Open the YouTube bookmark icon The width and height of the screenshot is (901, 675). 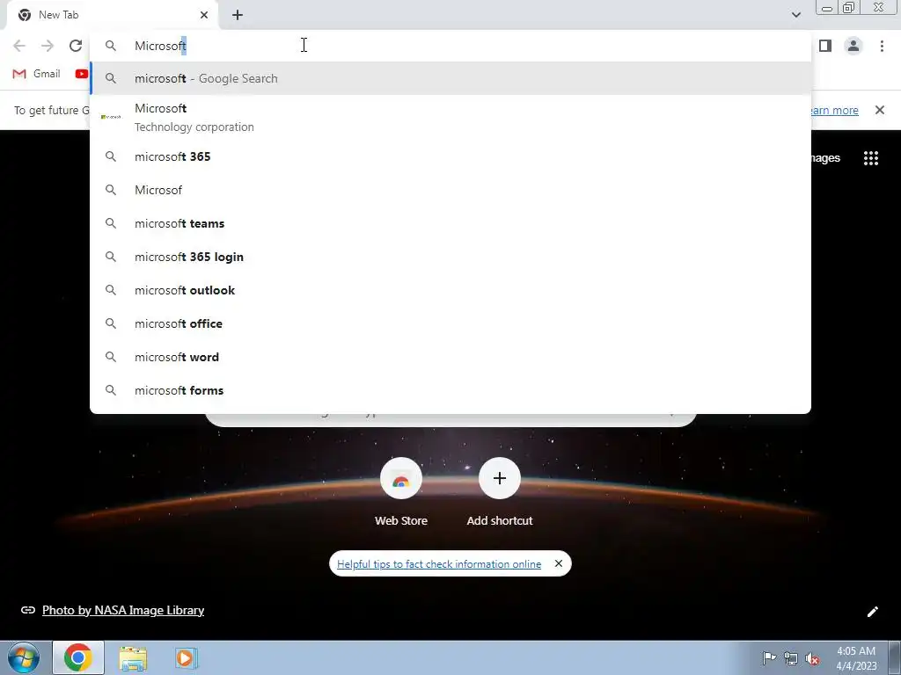pyautogui.click(x=81, y=74)
